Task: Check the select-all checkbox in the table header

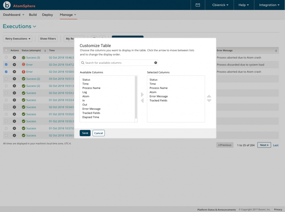Action: (5, 50)
